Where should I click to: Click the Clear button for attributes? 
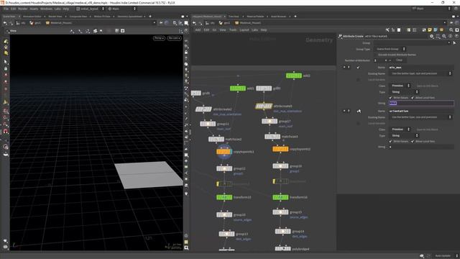coord(399,60)
